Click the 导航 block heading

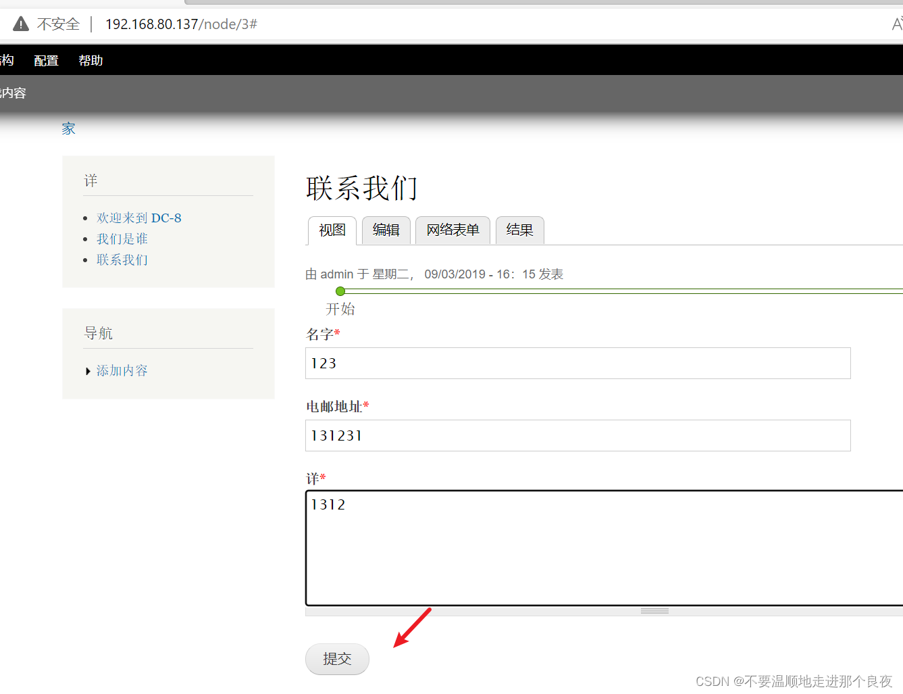(x=99, y=333)
